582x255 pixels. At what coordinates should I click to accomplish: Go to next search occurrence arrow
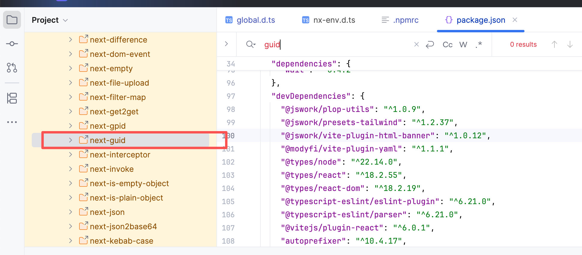(x=570, y=45)
